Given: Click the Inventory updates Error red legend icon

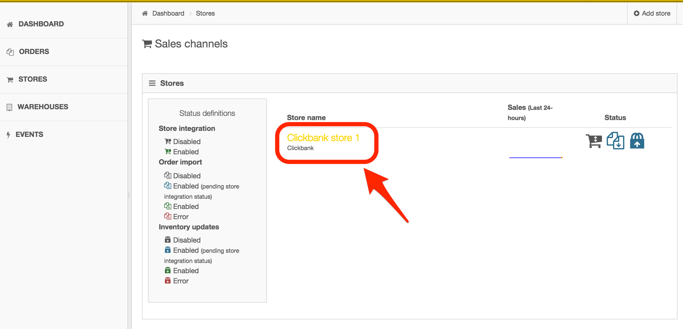Looking at the screenshot, I should tap(168, 280).
